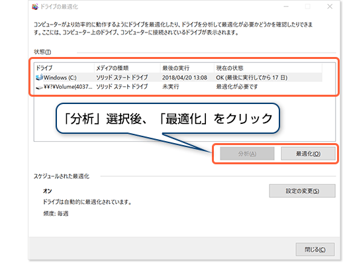This screenshot has width=343, height=265.
Task: Close the window with the X button
Action: (330, 7)
